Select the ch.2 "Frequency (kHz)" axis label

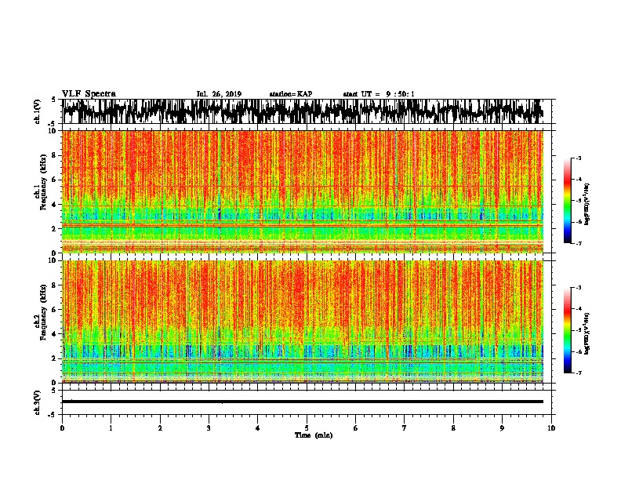click(43, 312)
